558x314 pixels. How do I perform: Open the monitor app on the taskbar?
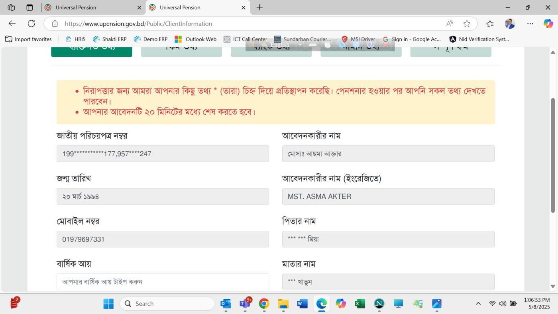[x=398, y=304]
